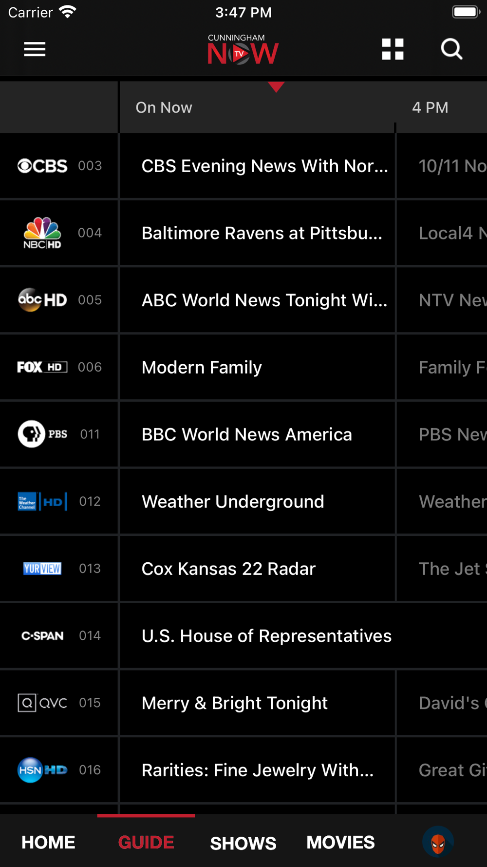
Task: Tap the 3:47 PM clock
Action: pos(243,12)
